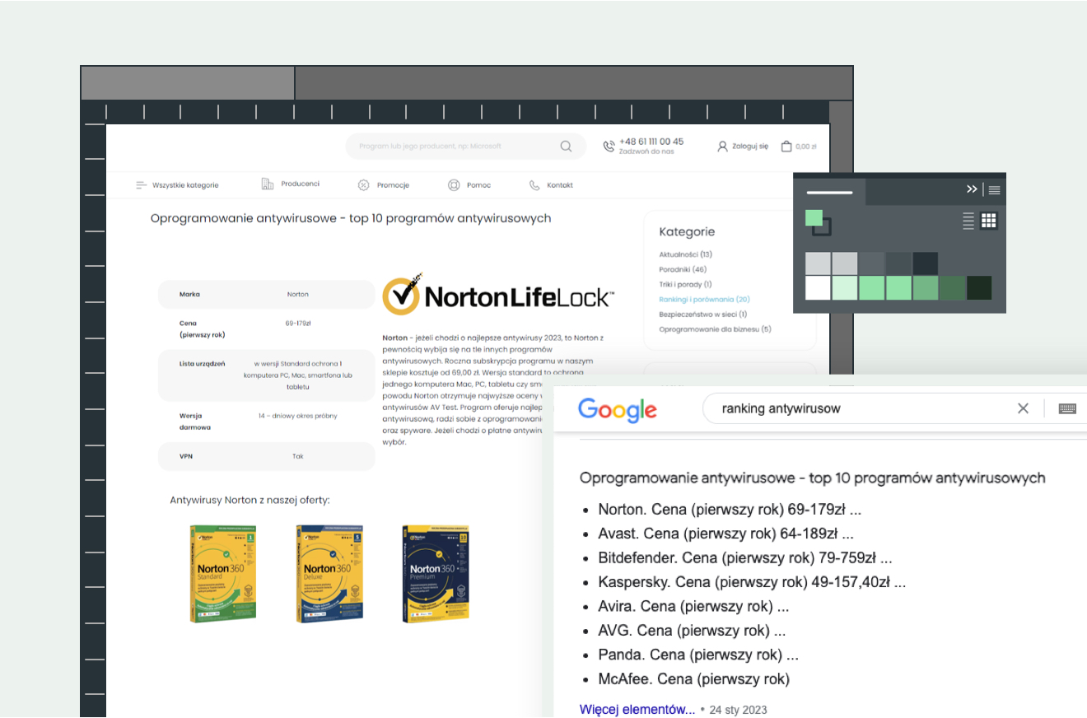
Task: Click the lifebuoy icon beside Pomoc
Action: (454, 185)
